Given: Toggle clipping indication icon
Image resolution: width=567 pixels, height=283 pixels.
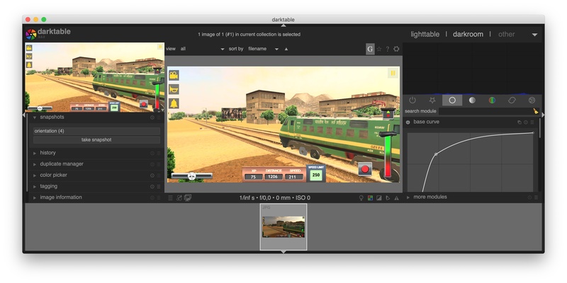Looking at the screenshot, I should [x=379, y=198].
